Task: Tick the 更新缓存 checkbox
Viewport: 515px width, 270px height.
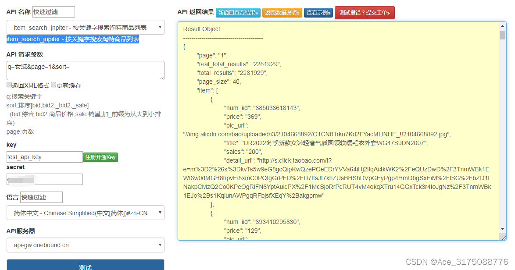Action: (x=54, y=85)
